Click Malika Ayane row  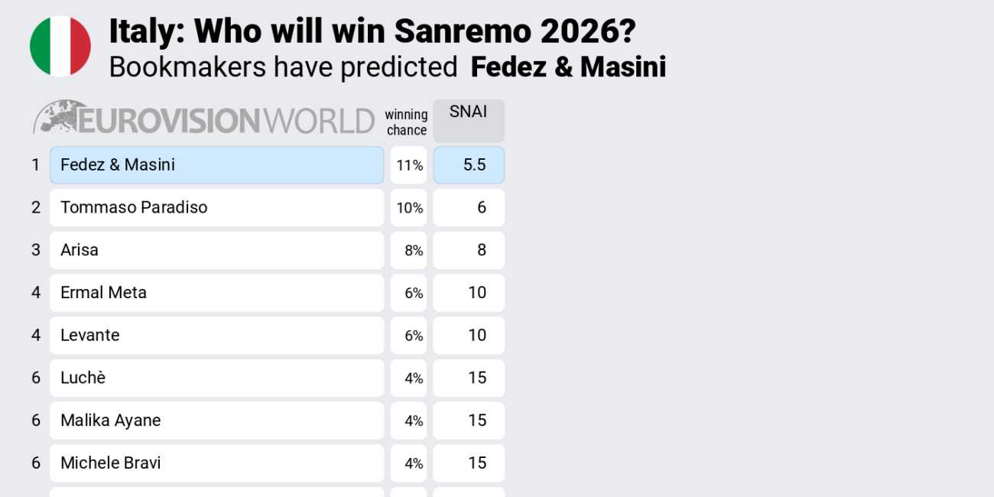pos(216,421)
